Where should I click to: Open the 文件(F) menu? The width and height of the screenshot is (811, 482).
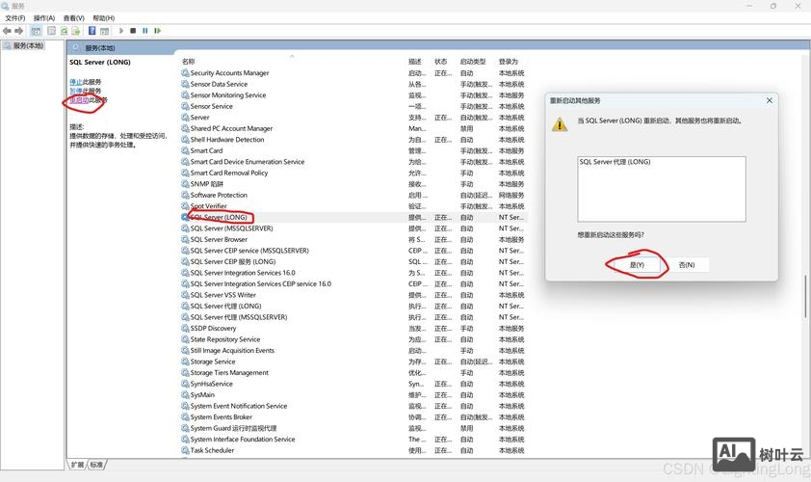coord(15,18)
